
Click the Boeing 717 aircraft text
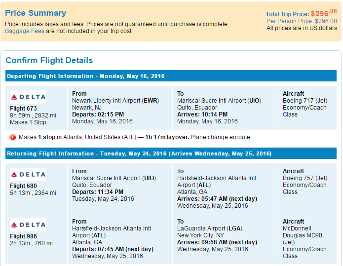click(305, 101)
